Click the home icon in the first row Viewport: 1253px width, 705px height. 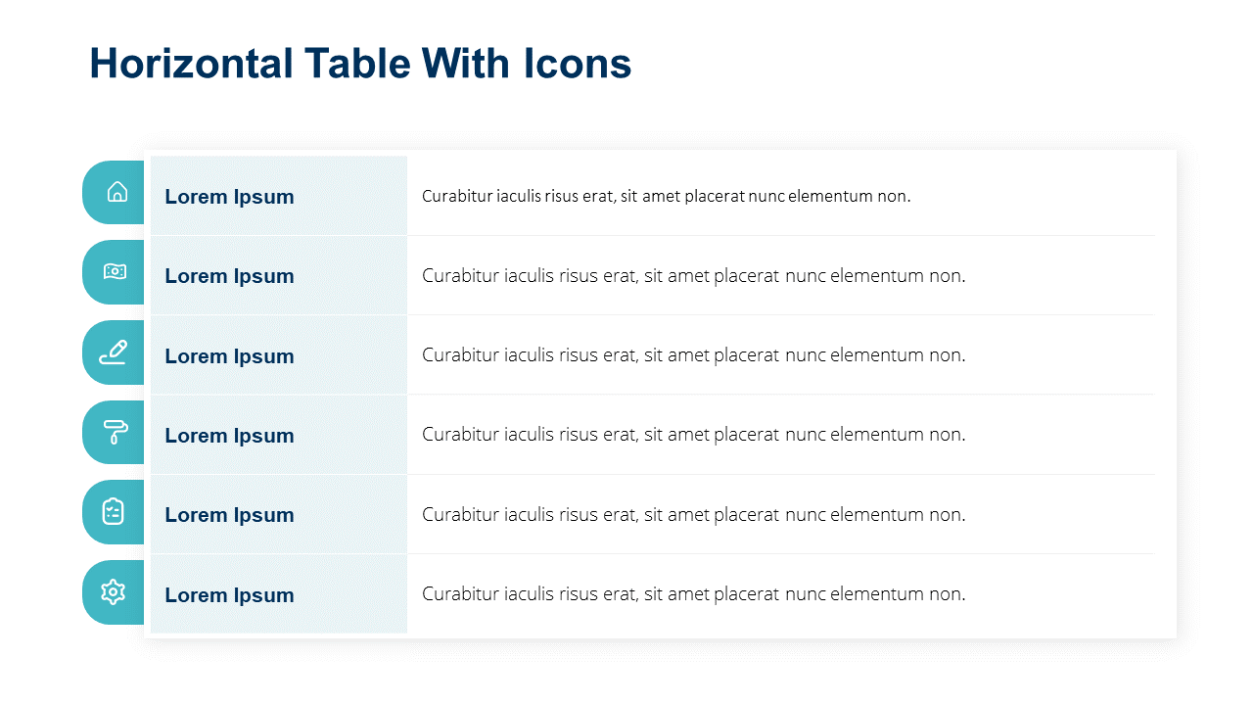click(116, 192)
